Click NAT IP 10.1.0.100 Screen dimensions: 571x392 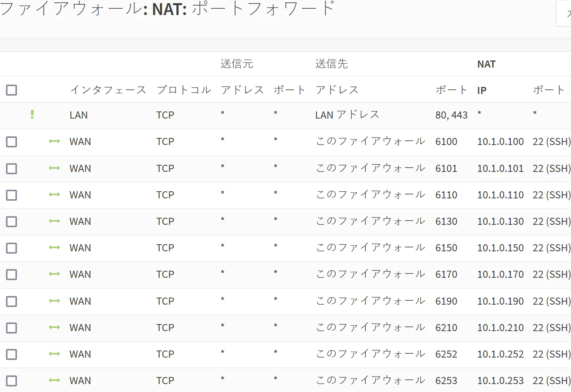pyautogui.click(x=500, y=141)
